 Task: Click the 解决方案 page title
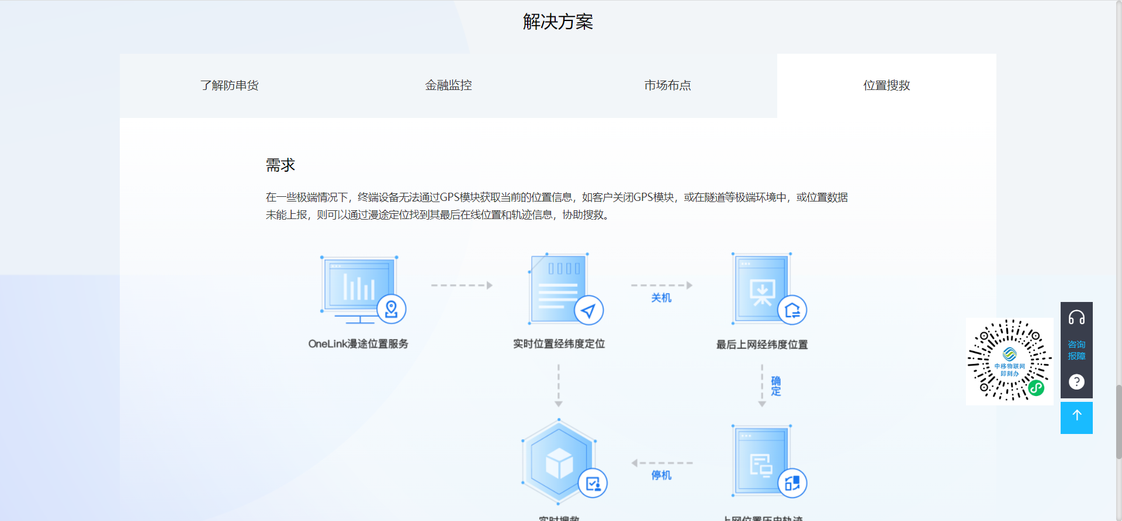click(558, 22)
